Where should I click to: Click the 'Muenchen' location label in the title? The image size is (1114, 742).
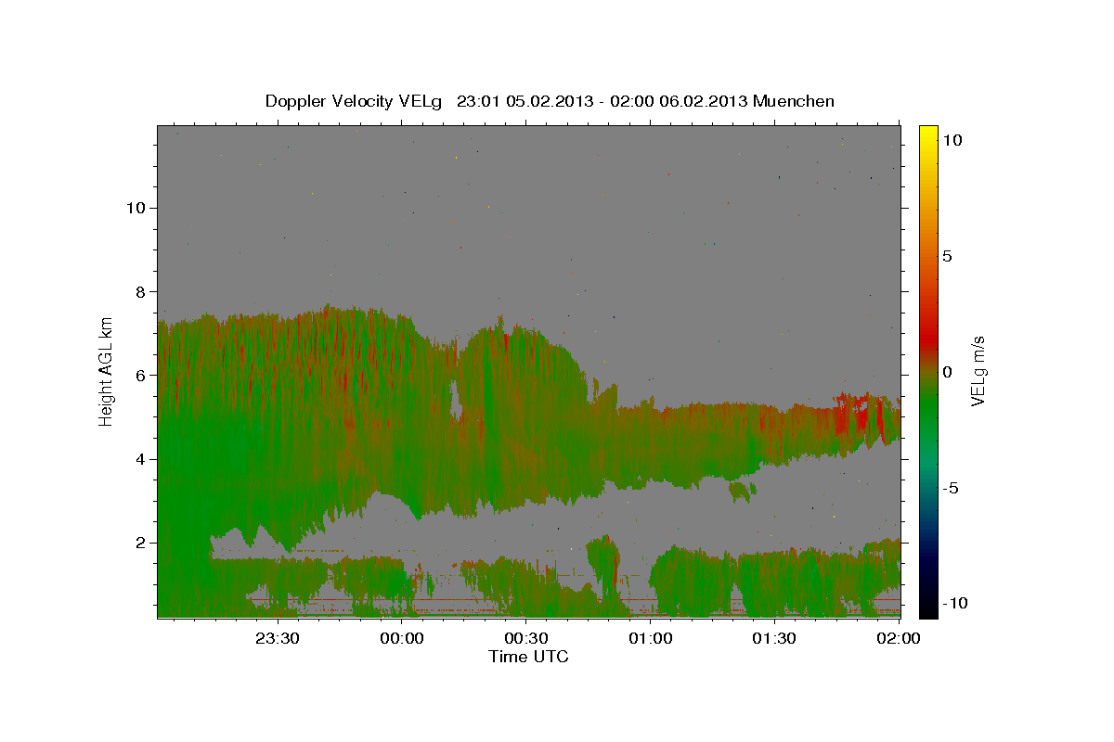pyautogui.click(x=794, y=101)
